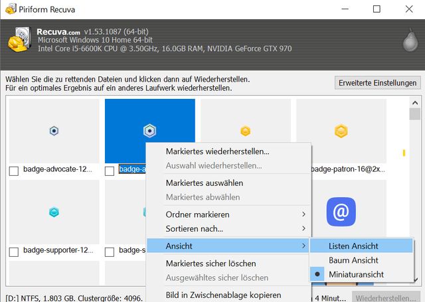Screen dimensions: 425x302
Task: Click the file name badge-patron-16@2x...
Action: click(x=348, y=169)
